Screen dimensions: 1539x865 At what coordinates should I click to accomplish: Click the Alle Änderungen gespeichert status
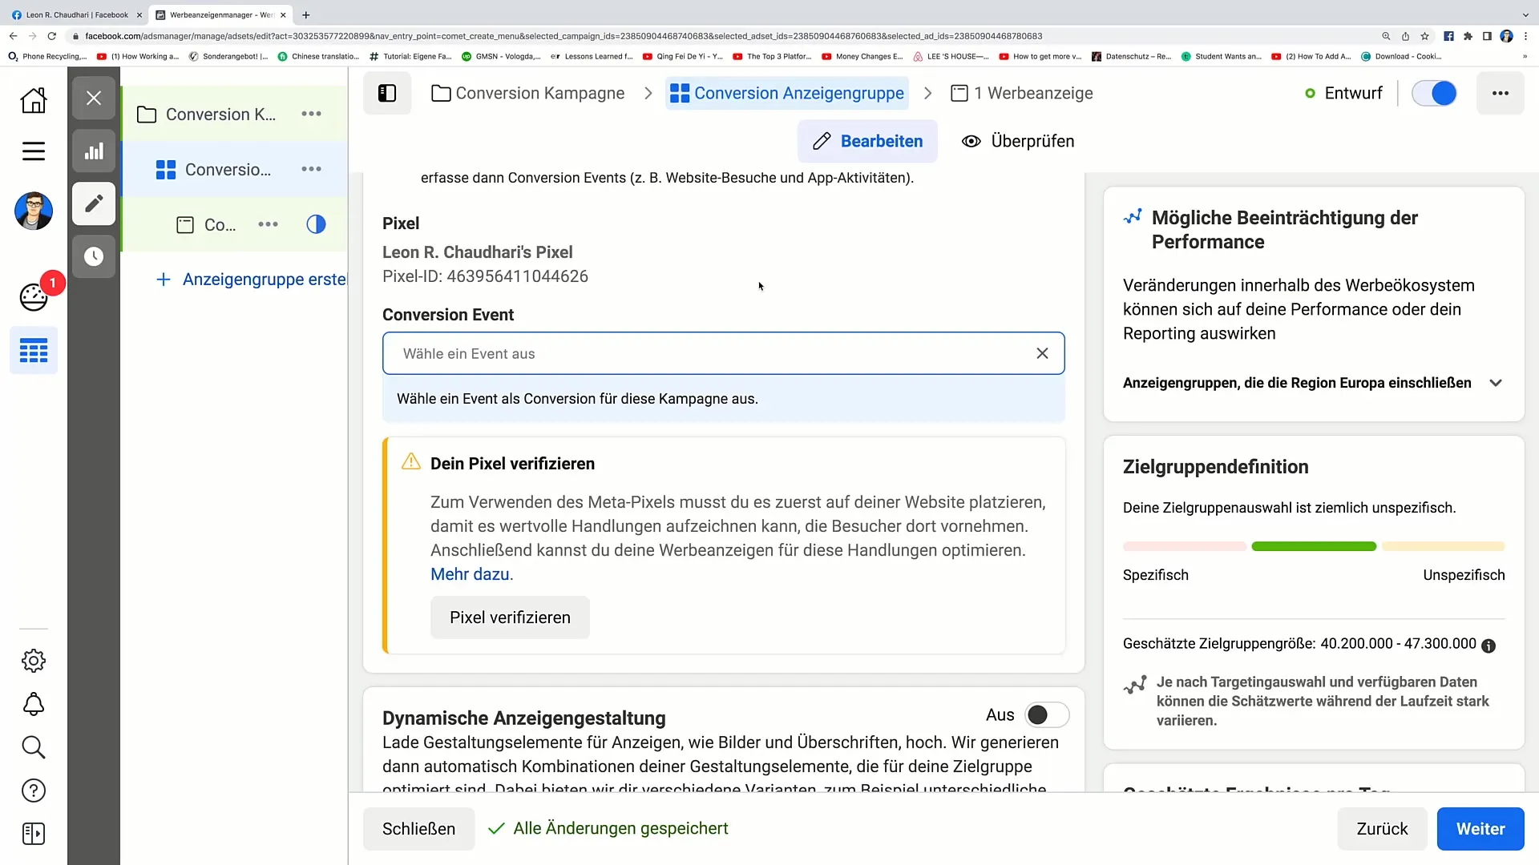click(608, 829)
